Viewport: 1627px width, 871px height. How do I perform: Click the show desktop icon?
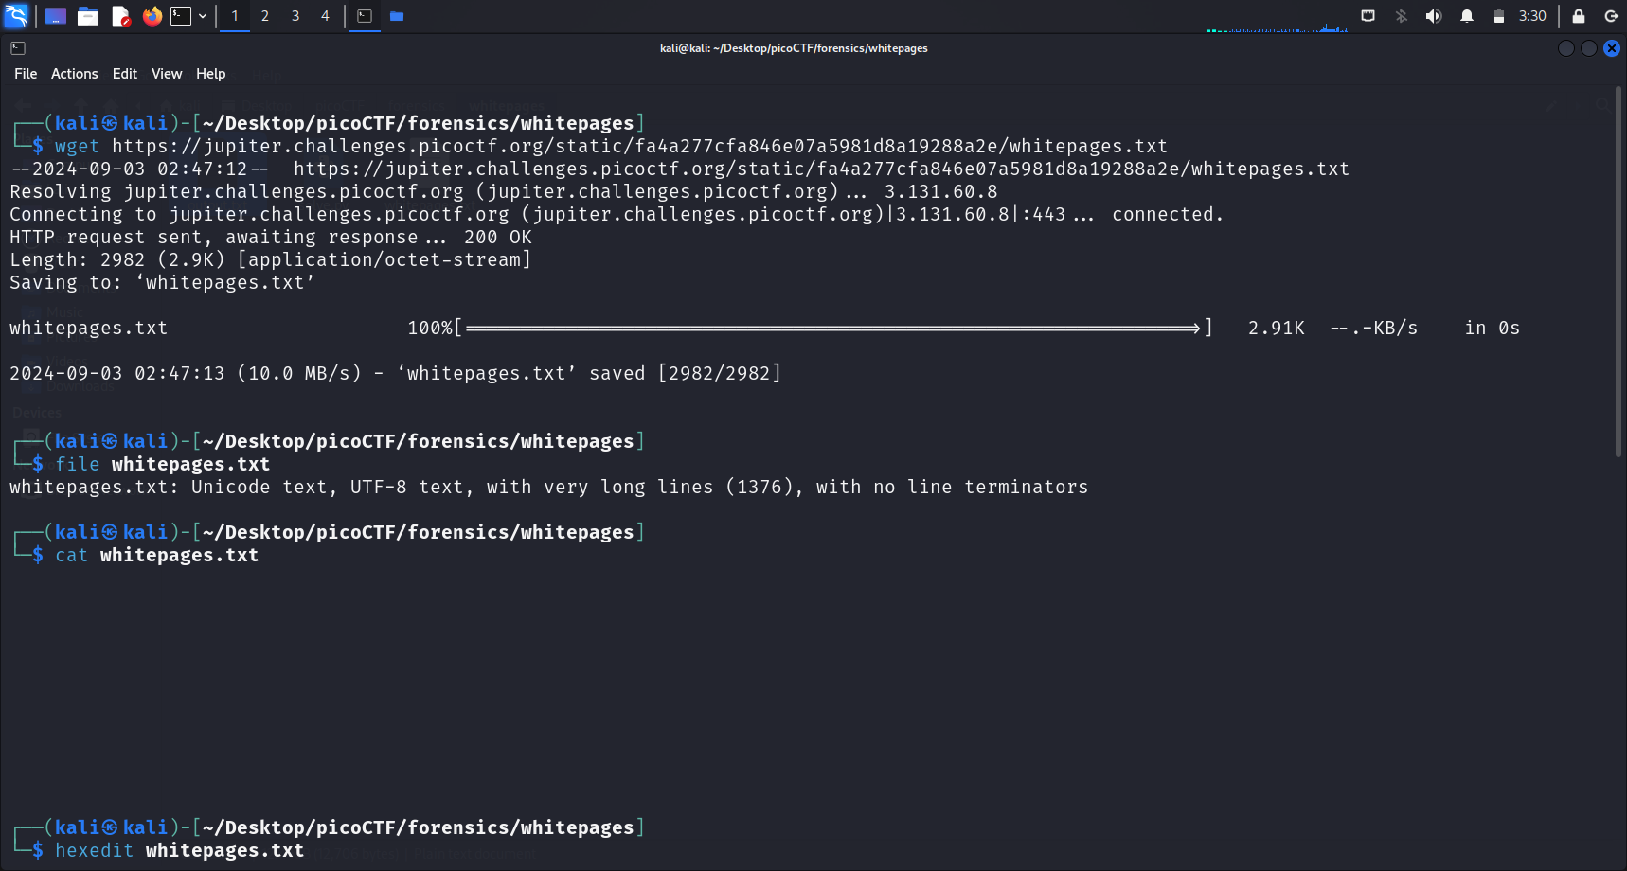pos(56,16)
